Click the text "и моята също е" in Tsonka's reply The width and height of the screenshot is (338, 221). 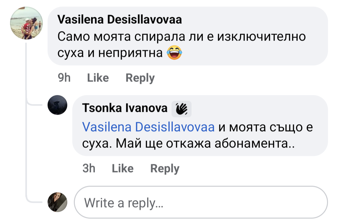coord(266,127)
